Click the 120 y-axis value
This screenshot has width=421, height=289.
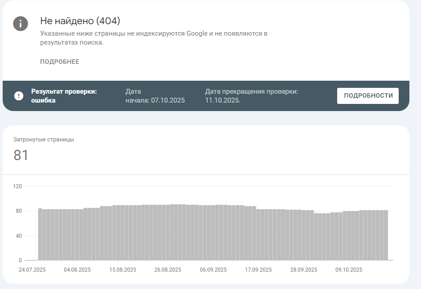(17, 186)
